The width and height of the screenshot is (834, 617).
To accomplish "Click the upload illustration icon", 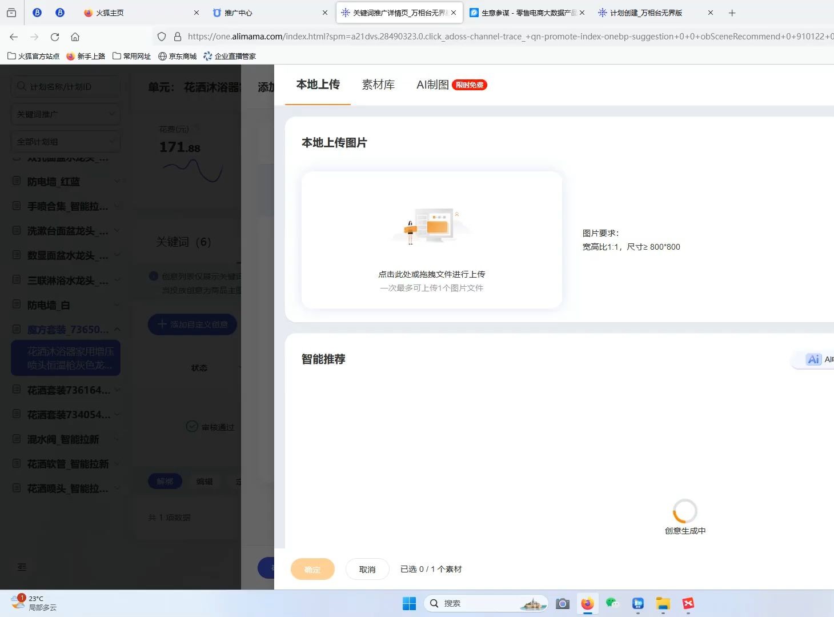I will (432, 226).
